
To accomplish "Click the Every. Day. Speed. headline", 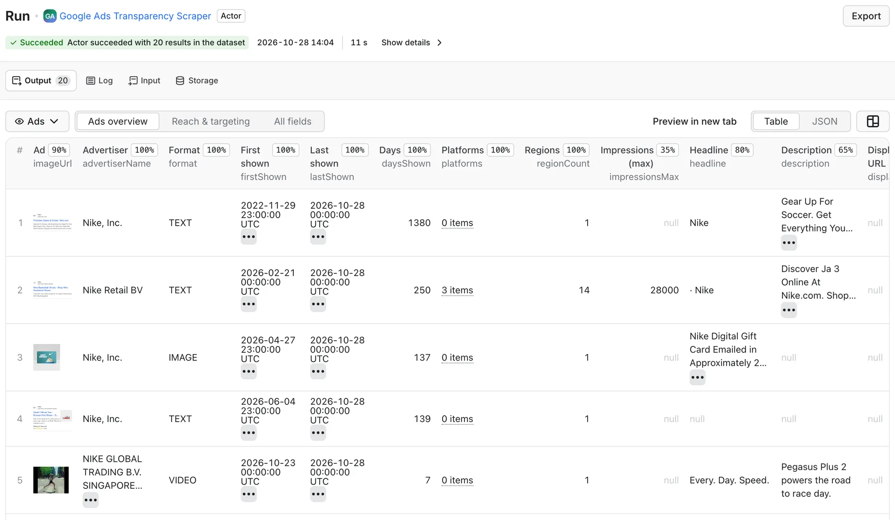I will (x=729, y=480).
